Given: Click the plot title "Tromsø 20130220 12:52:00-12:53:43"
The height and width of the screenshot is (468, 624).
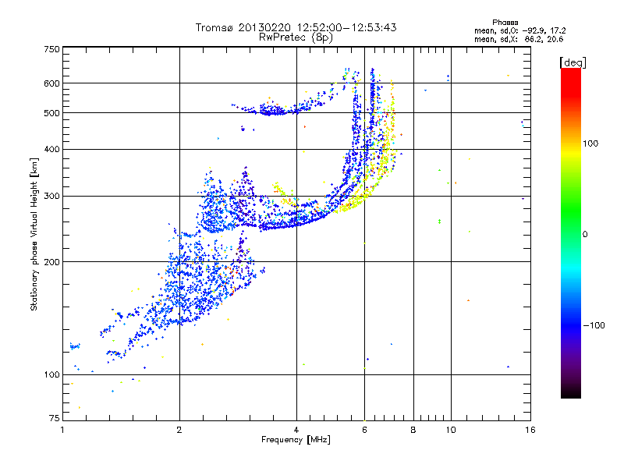Looking at the screenshot, I should coord(296,27).
